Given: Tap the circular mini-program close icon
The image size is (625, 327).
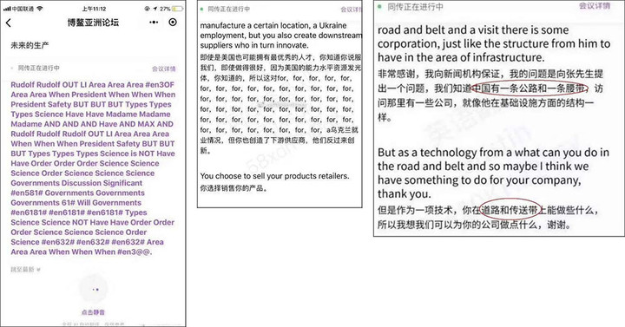Looking at the screenshot, I should (173, 23).
